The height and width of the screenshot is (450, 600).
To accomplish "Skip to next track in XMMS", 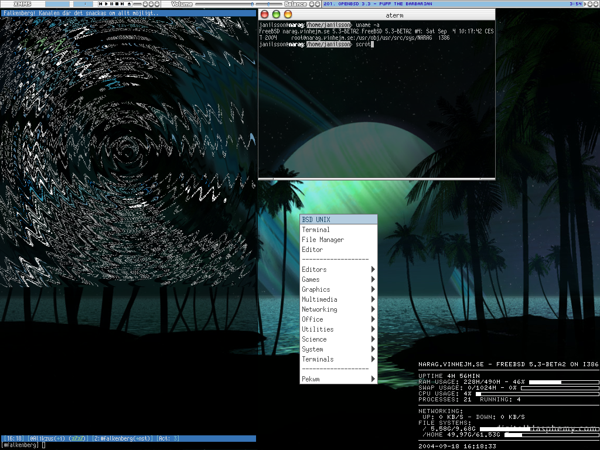I will click(x=122, y=4).
